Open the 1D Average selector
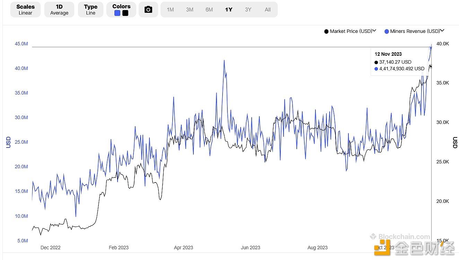The width and height of the screenshot is (459, 260). point(59,10)
